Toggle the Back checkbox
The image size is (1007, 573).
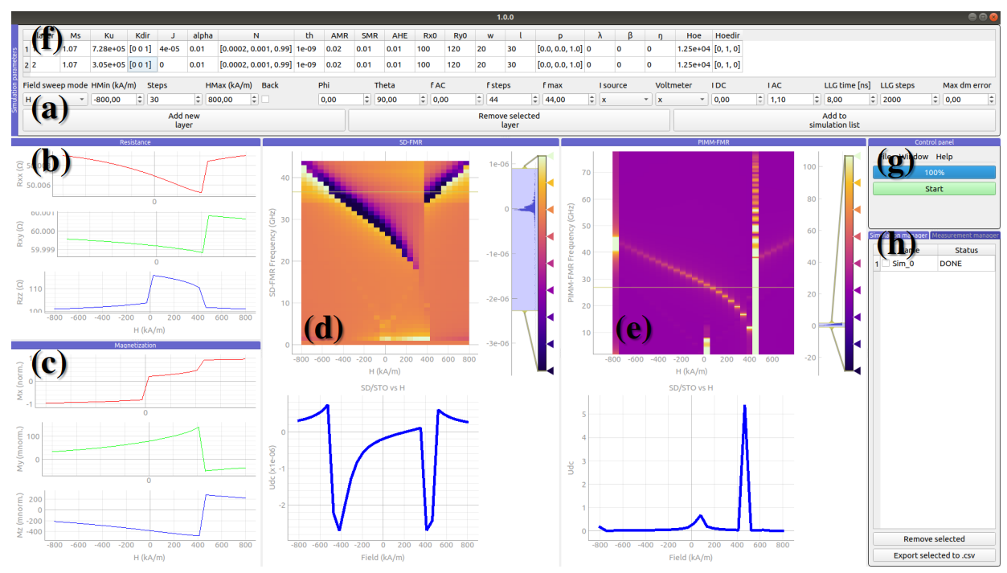pyautogui.click(x=265, y=100)
